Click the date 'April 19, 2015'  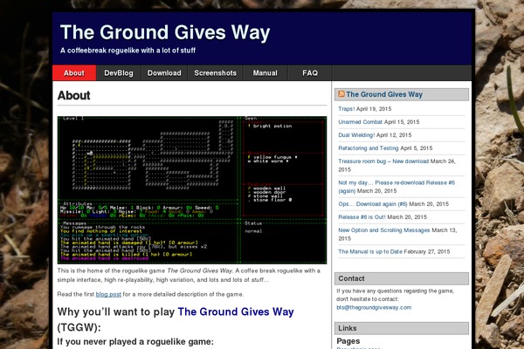tap(374, 109)
